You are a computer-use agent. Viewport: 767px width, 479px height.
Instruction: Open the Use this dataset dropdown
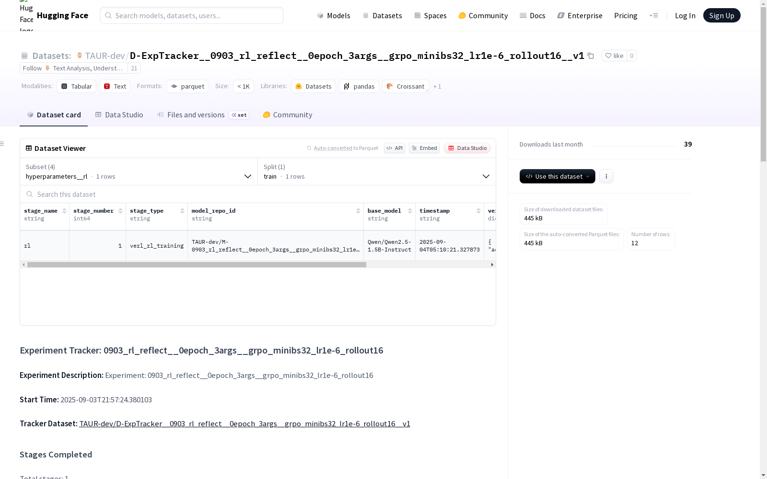pyautogui.click(x=558, y=176)
